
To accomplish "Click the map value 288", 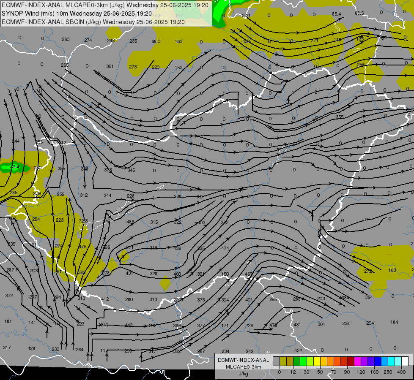I will [297, 299].
